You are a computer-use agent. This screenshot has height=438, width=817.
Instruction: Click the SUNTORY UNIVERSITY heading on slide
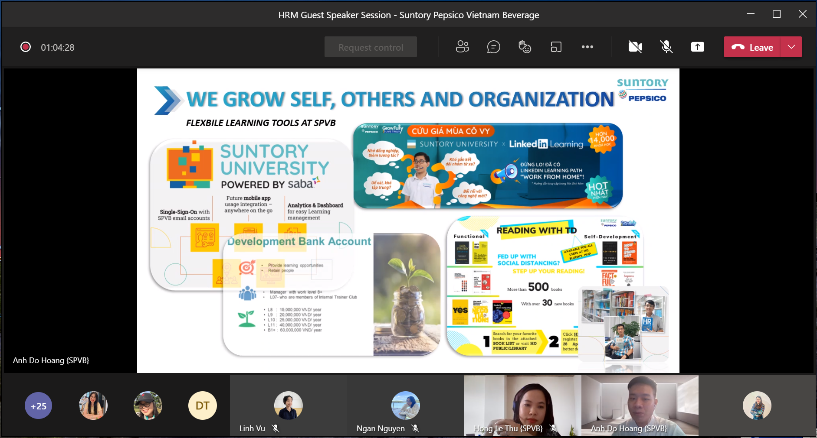275,159
